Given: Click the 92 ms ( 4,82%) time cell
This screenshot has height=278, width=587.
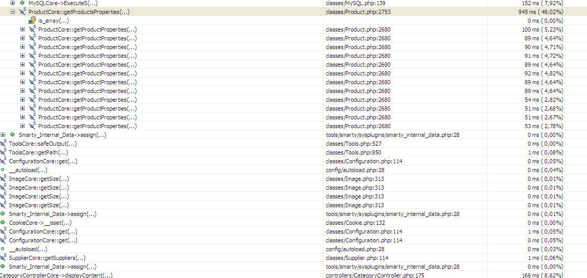Looking at the screenshot, I should [x=545, y=73].
